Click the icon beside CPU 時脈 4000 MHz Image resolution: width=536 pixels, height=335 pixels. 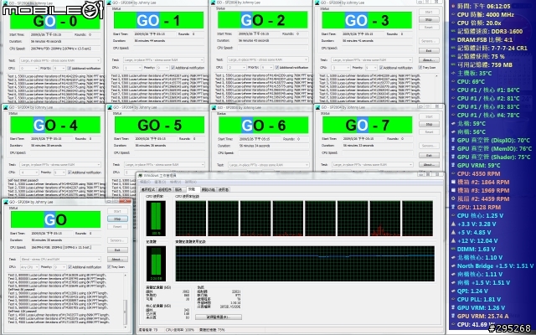click(453, 14)
